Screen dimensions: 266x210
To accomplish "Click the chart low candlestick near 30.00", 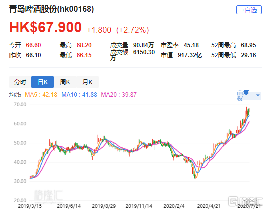I will tap(195, 178).
